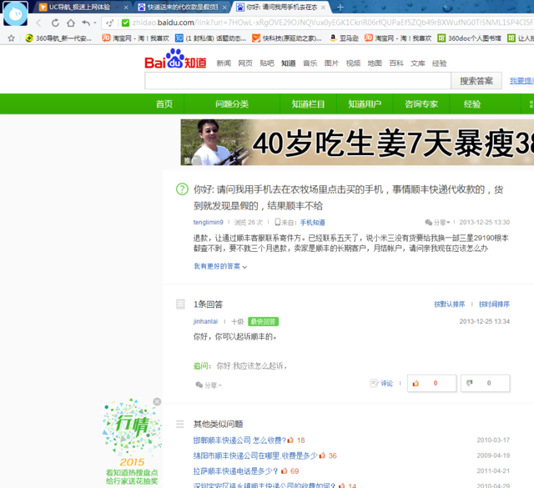
Task: Open 知道栏目 in the green navigation bar
Action: coord(308,104)
